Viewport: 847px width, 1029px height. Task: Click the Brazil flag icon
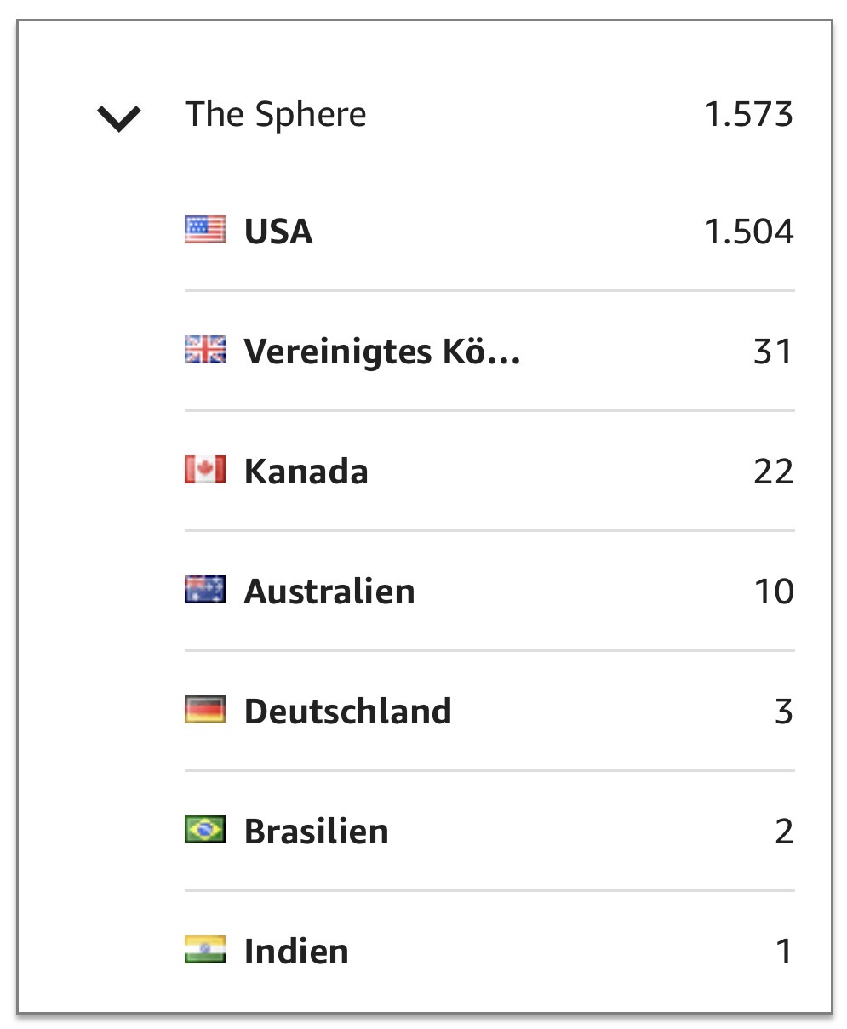tap(205, 831)
